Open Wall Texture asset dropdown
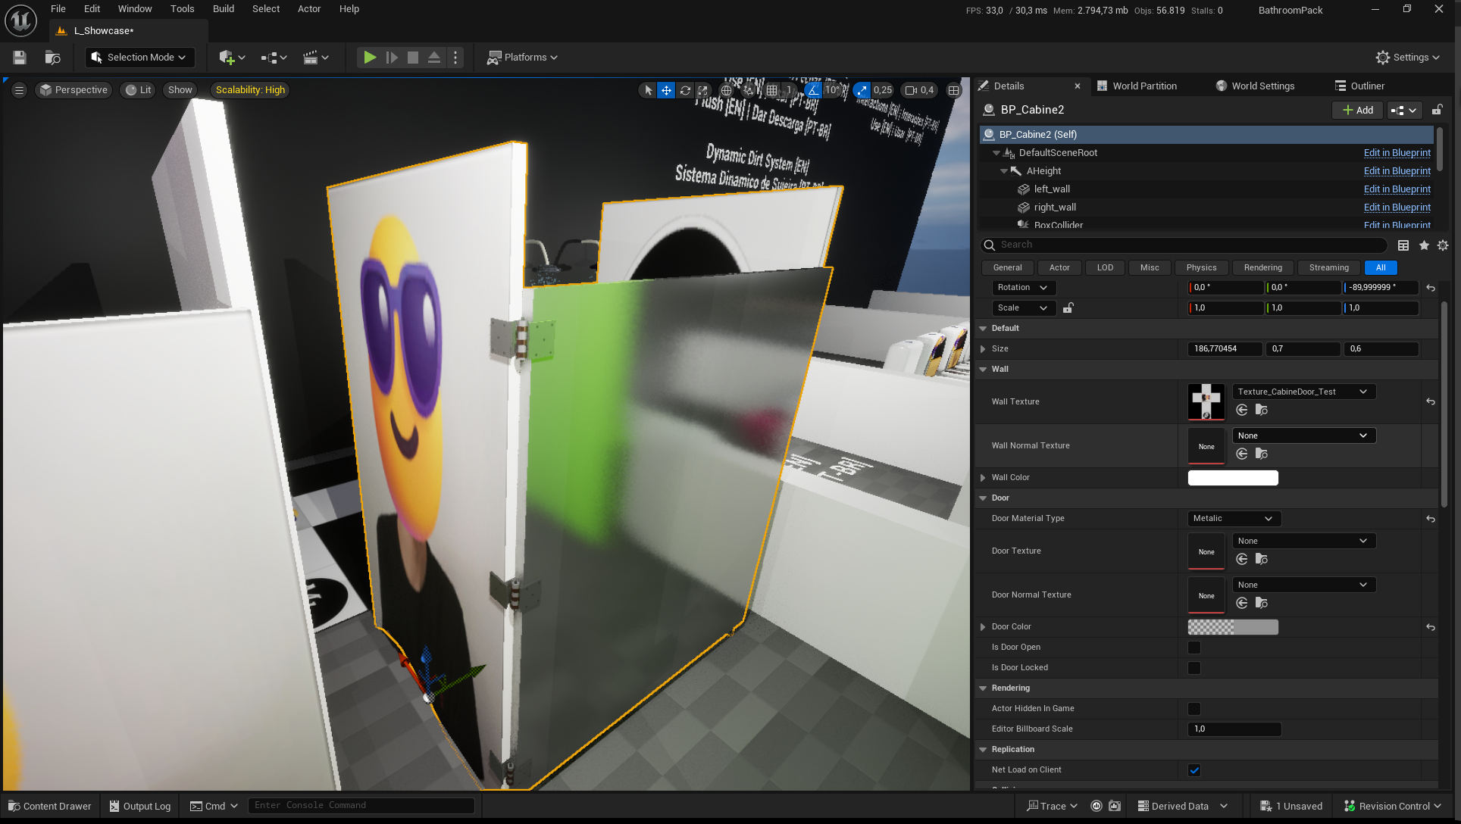1461x824 pixels. pyautogui.click(x=1303, y=392)
